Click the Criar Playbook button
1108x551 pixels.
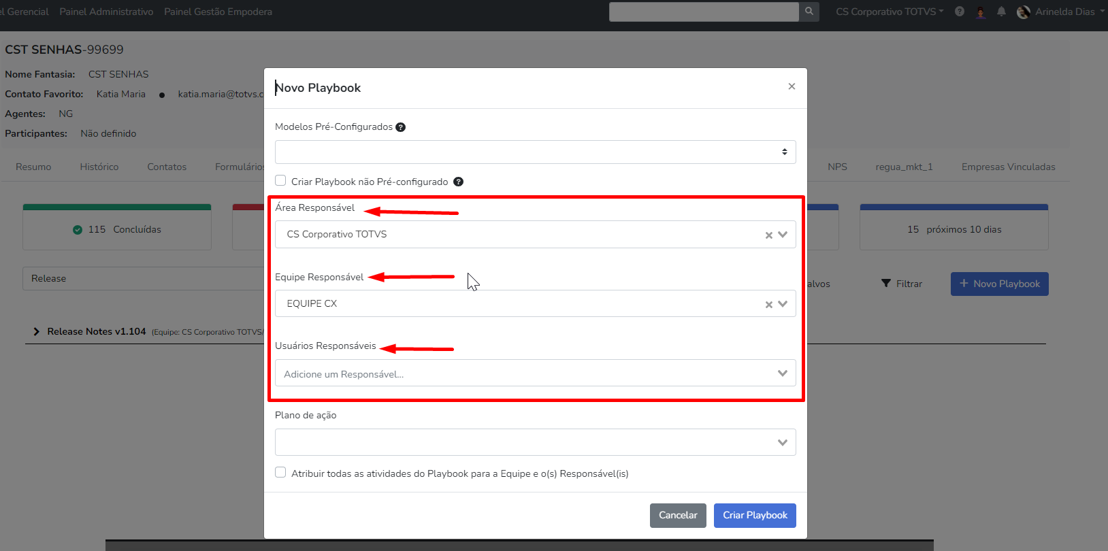point(755,516)
